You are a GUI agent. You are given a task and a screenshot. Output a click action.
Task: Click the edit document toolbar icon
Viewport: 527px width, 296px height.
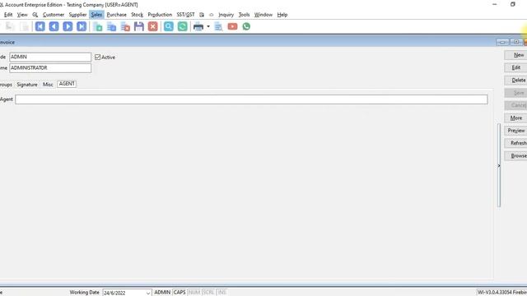(x=112, y=26)
